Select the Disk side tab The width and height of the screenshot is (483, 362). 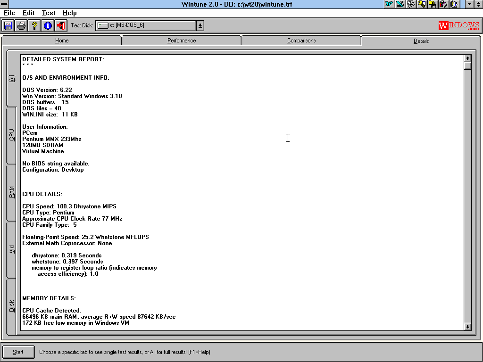(x=12, y=306)
